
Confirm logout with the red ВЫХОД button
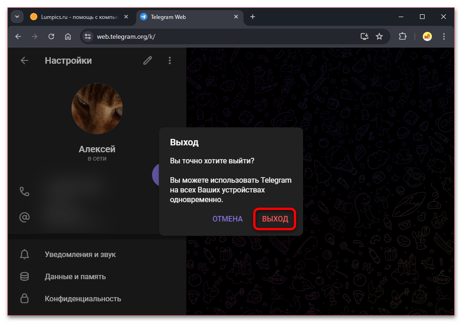[x=275, y=219]
